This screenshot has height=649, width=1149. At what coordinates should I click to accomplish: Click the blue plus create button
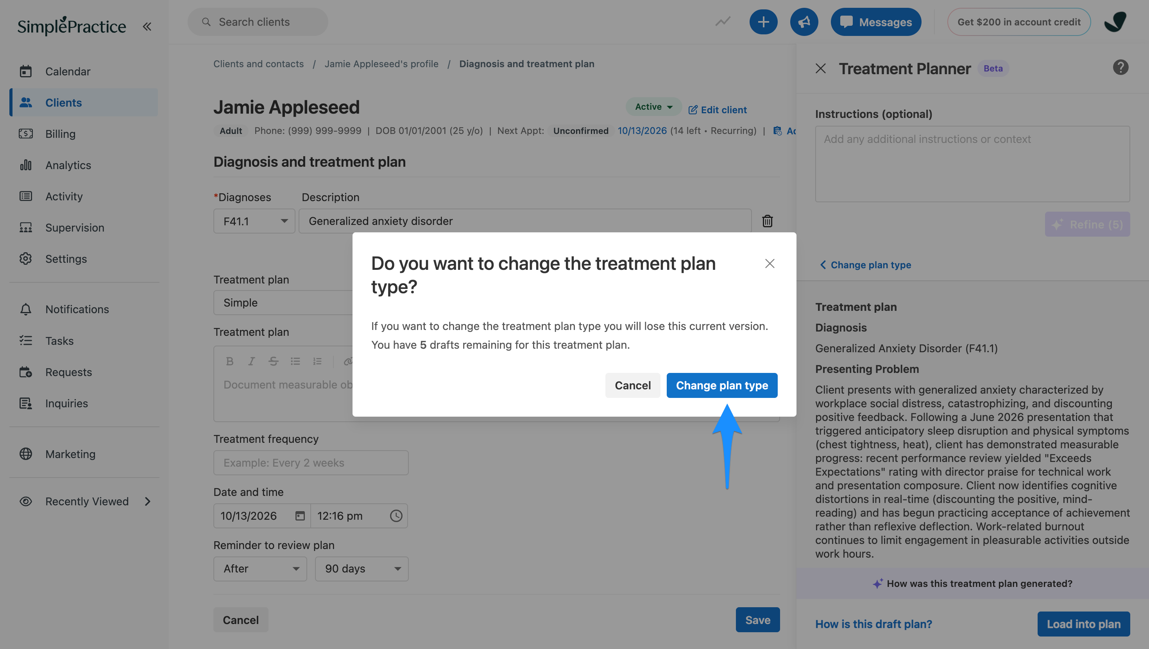(x=763, y=22)
